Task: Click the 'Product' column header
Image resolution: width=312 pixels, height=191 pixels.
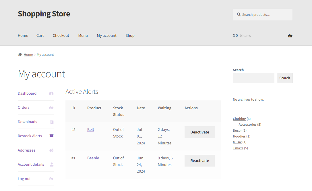Action: click(94, 108)
